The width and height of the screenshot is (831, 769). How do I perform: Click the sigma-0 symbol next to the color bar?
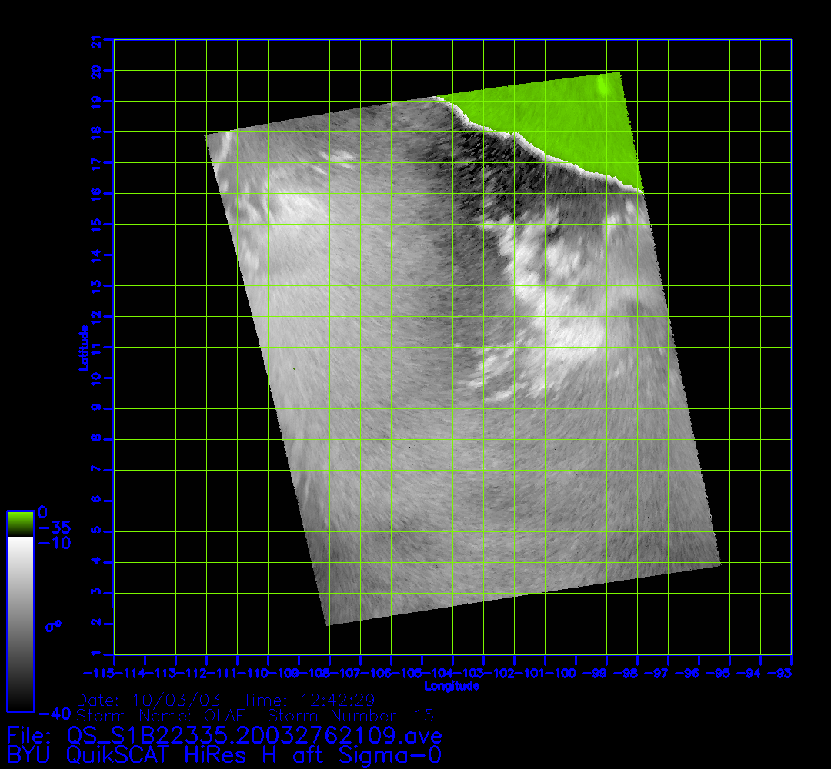pyautogui.click(x=53, y=626)
